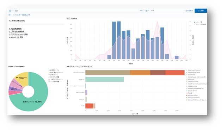Screen dimensions: 222x130
Task: Open link 3. アプリケーション業務
Action: [x=18, y=35]
